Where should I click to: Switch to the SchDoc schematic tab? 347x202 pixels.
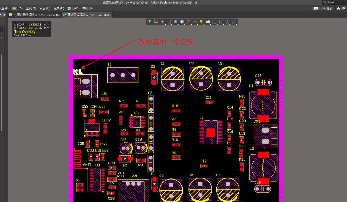click(x=35, y=15)
